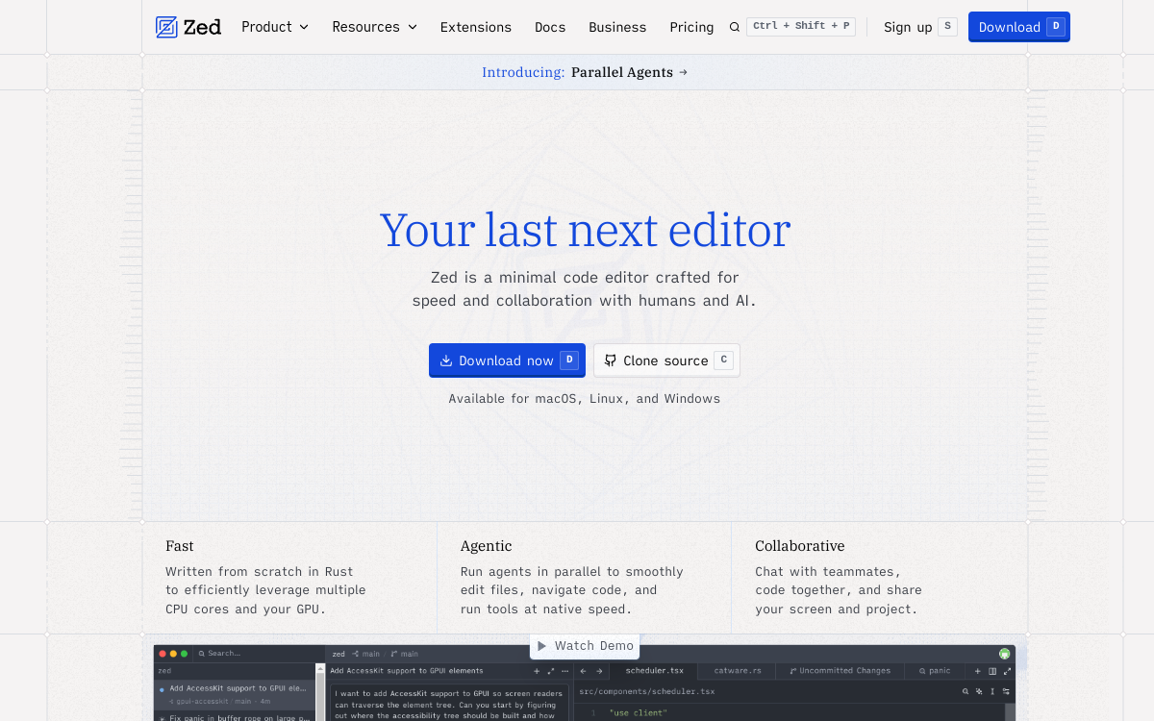This screenshot has width=1154, height=721.
Task: Expand the Resources dropdown menu
Action: pos(374,27)
